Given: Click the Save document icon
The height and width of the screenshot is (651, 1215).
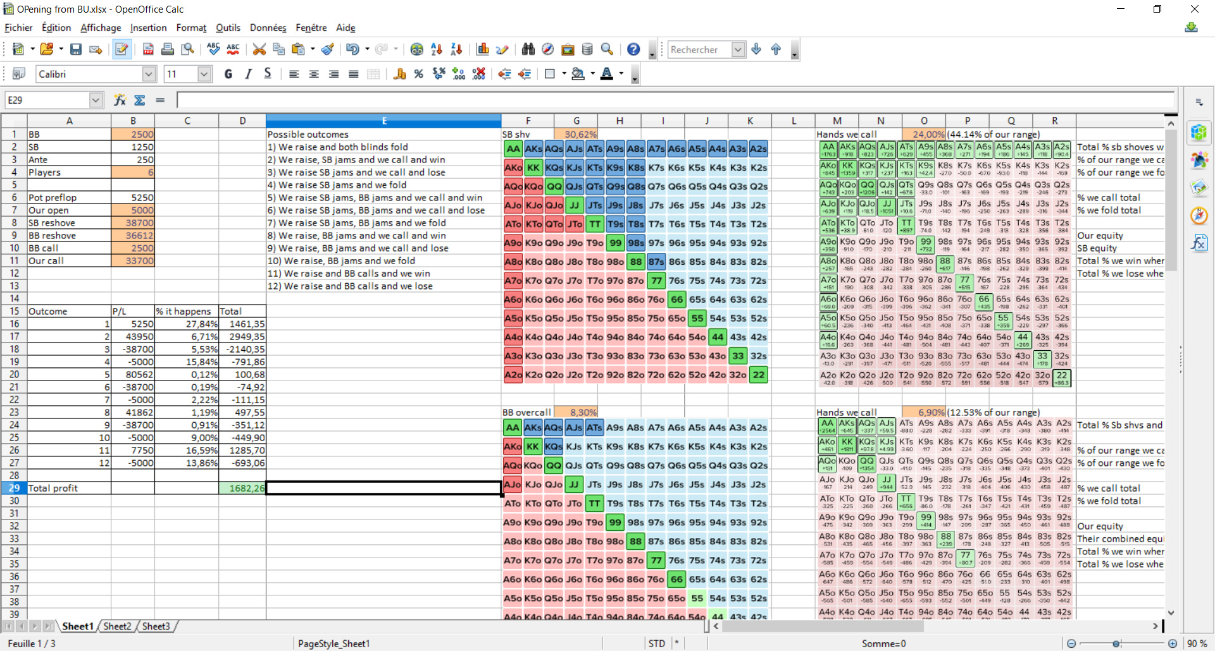Looking at the screenshot, I should (76, 49).
